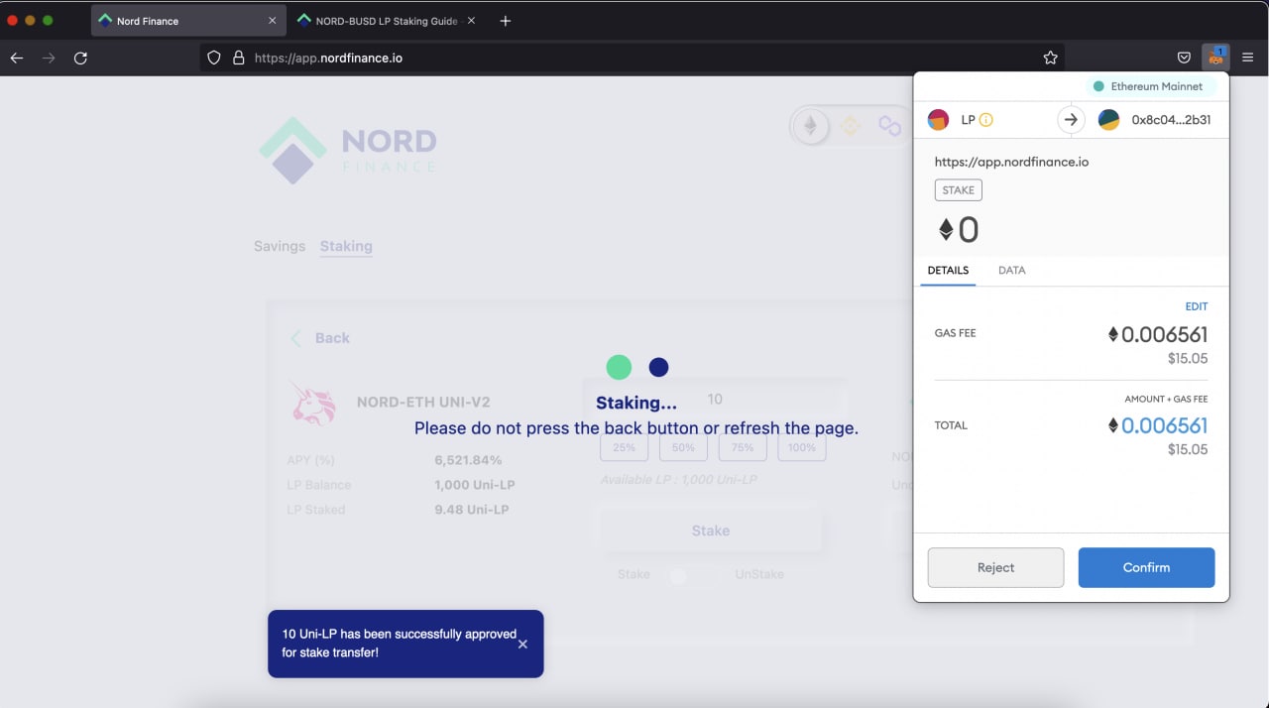Open the Pocket save icon

(1184, 58)
